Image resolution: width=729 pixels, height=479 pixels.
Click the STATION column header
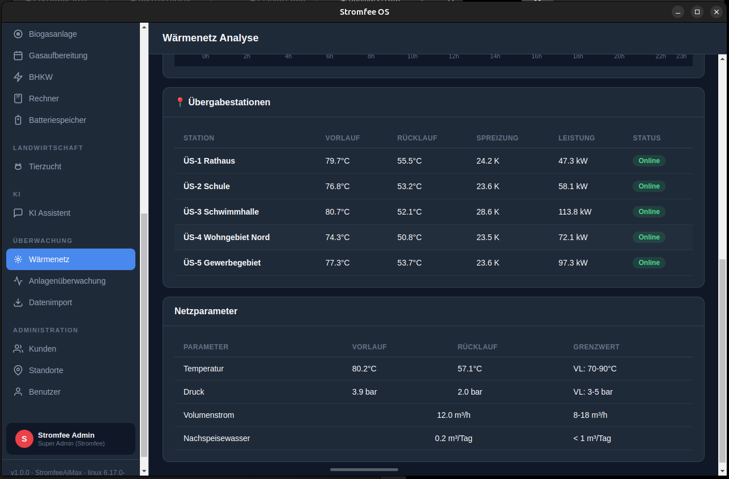point(199,138)
